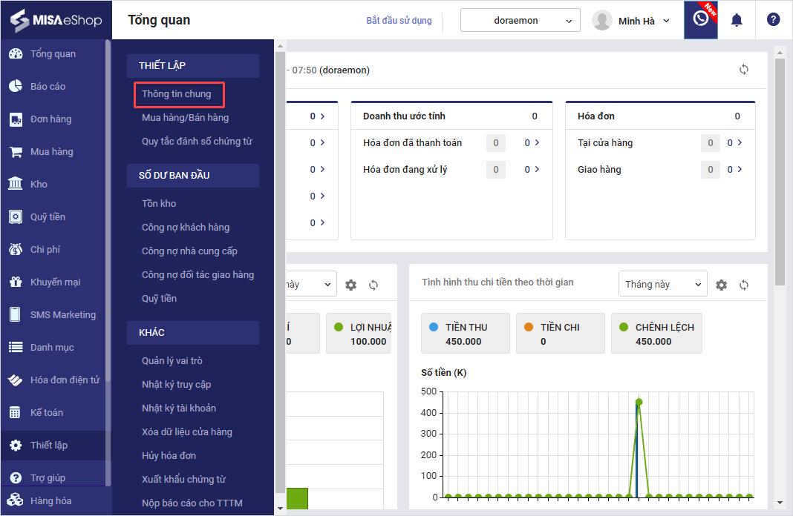
Task: Open Báo cáo in the sidebar
Action: point(48,87)
